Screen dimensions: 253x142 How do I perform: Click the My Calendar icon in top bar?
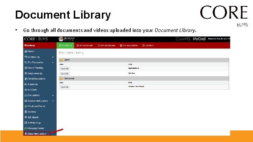point(121,46)
